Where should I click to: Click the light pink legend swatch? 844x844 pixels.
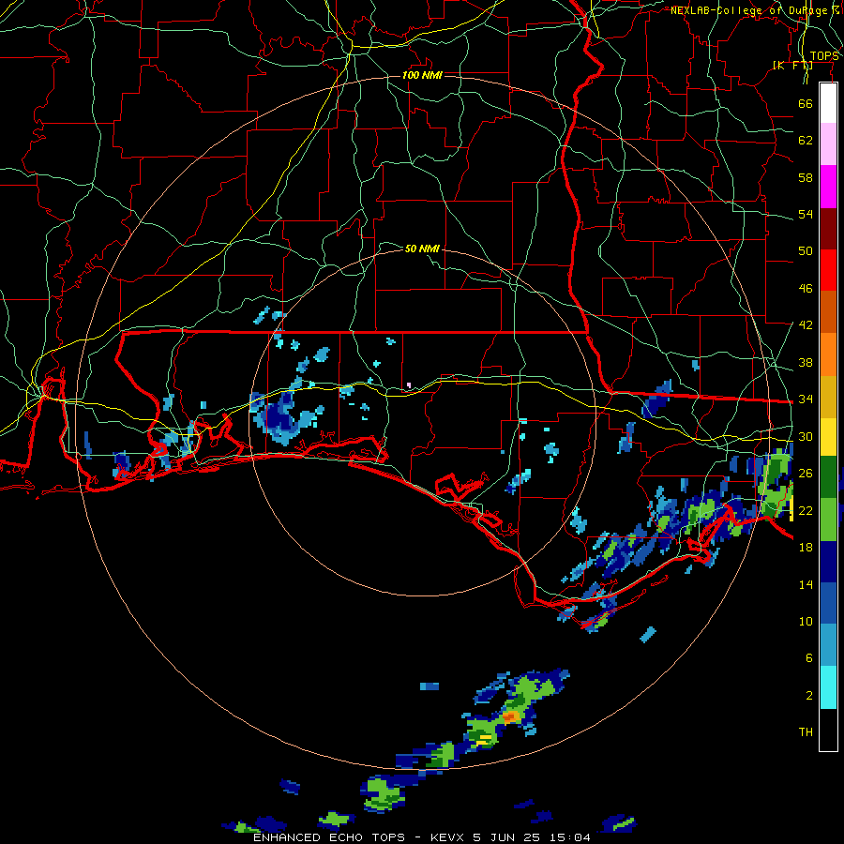click(828, 144)
